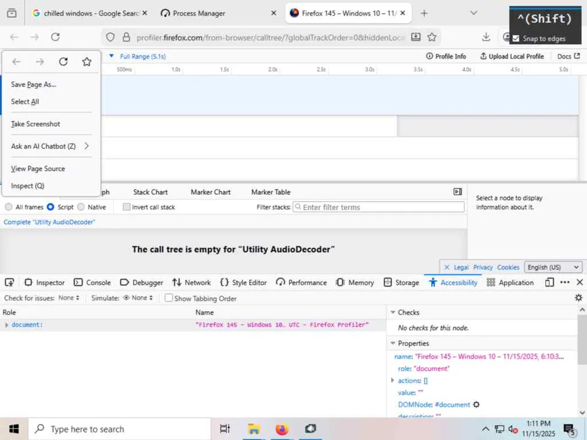Click the forward arrow in the context menu
This screenshot has width=587, height=440.
[40, 62]
